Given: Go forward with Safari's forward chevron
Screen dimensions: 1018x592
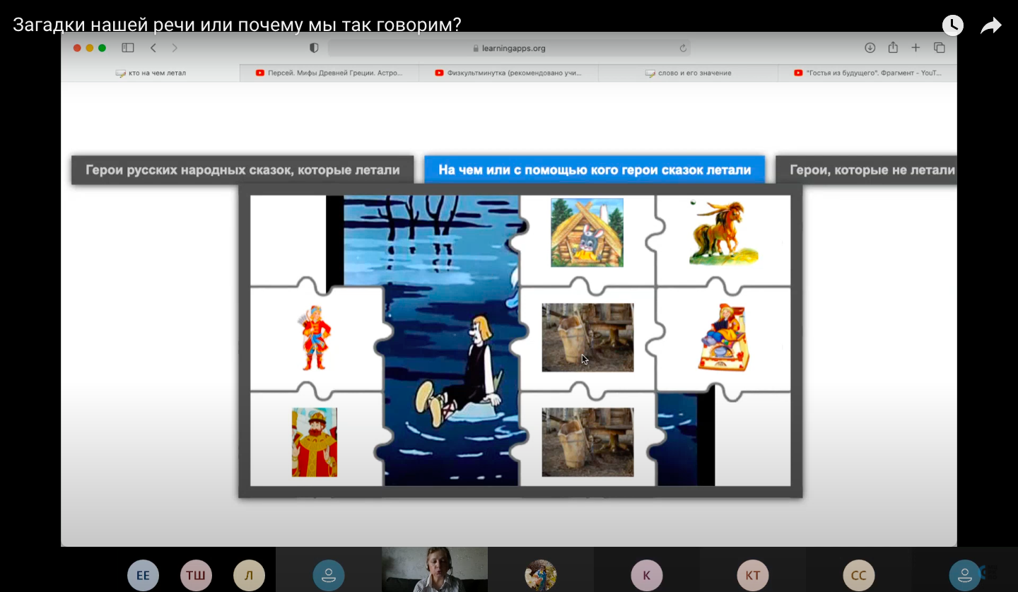Looking at the screenshot, I should tap(175, 48).
